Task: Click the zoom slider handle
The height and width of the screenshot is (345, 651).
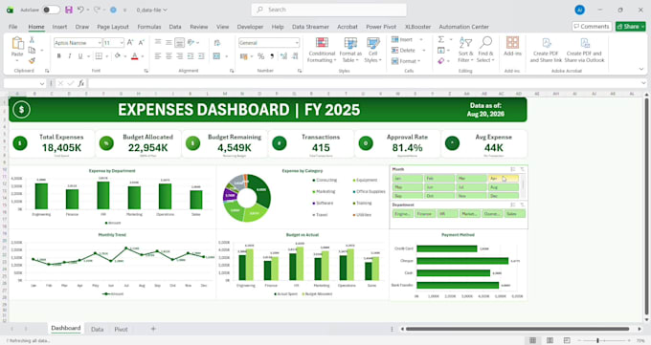Action: [597, 340]
